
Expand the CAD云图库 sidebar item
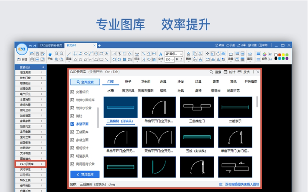tap(31, 164)
